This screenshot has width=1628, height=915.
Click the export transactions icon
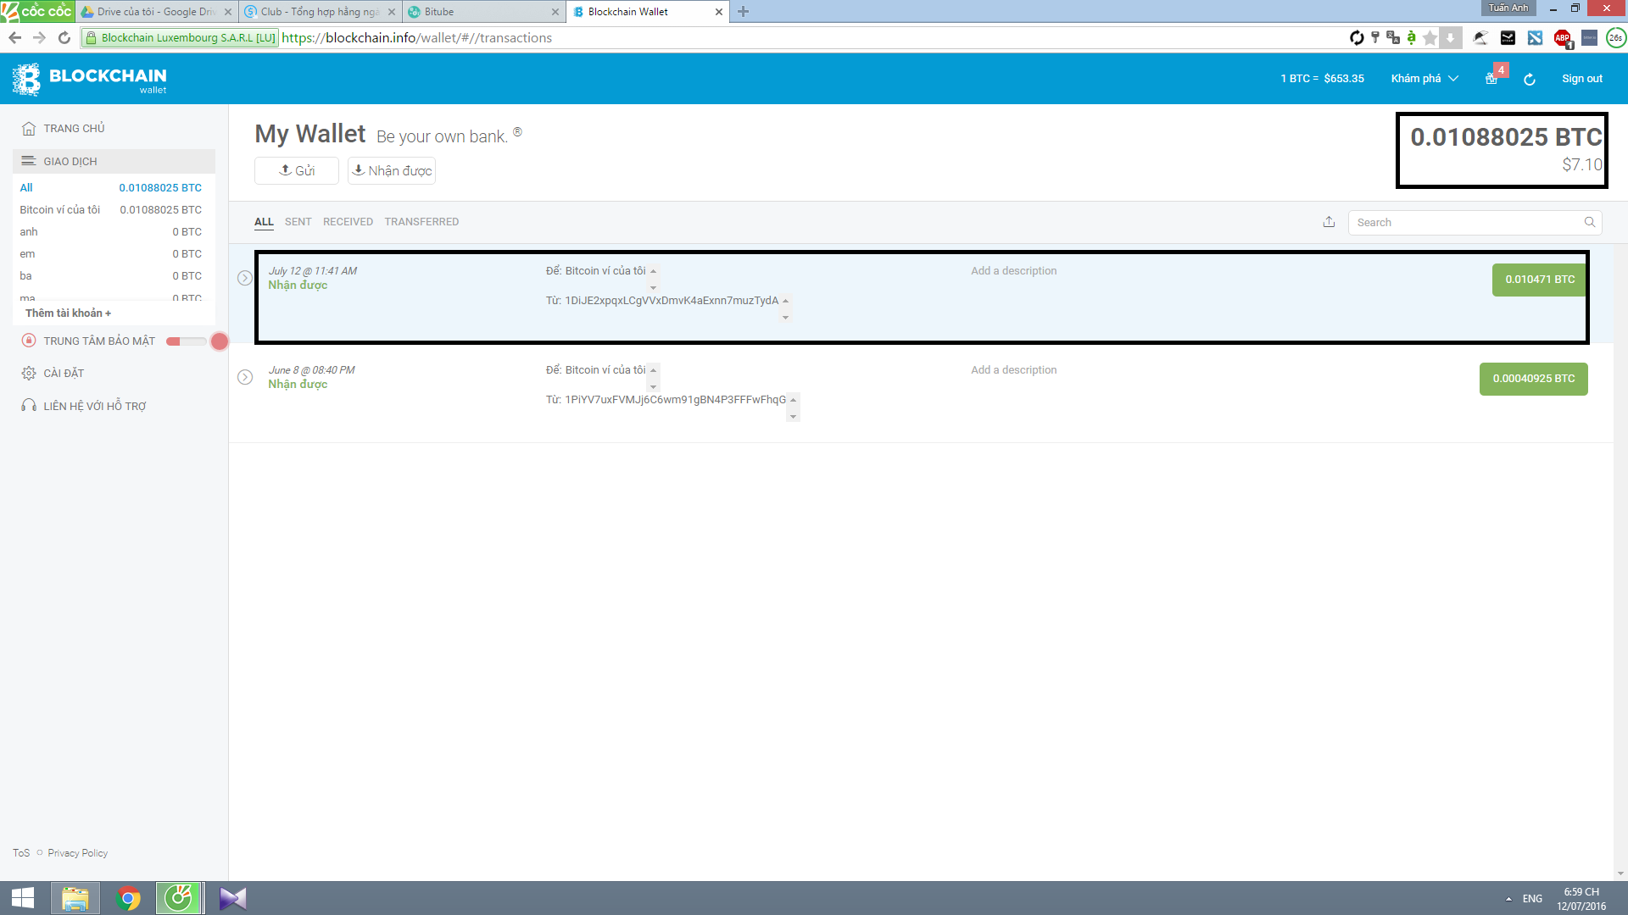coord(1329,222)
